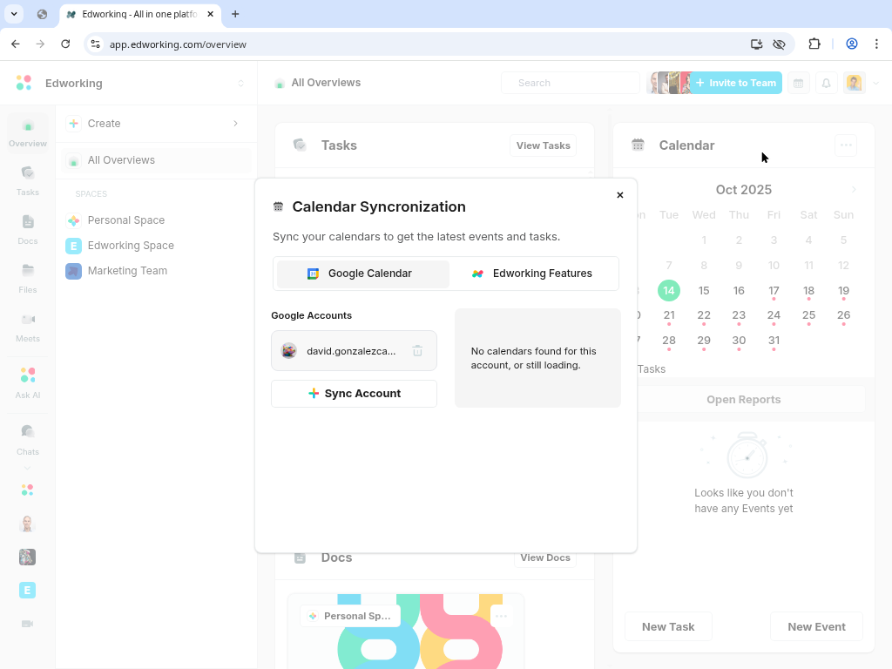Close the Calendar Syncronization dialog
This screenshot has width=892, height=669.
(x=620, y=195)
